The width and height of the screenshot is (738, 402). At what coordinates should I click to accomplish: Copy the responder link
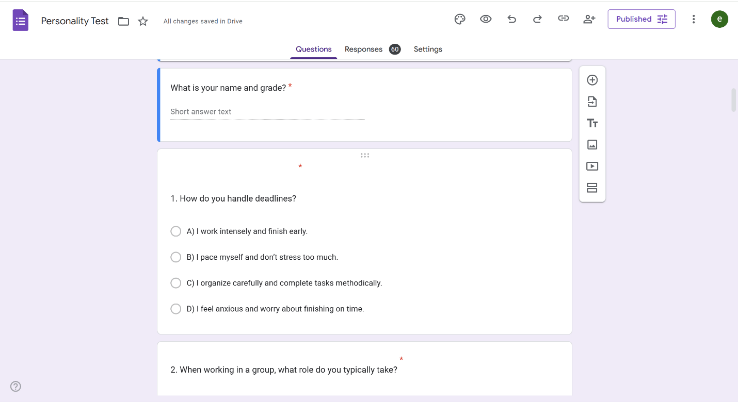click(563, 19)
